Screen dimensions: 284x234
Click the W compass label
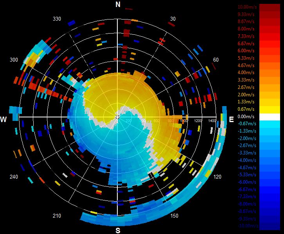coord(4,119)
